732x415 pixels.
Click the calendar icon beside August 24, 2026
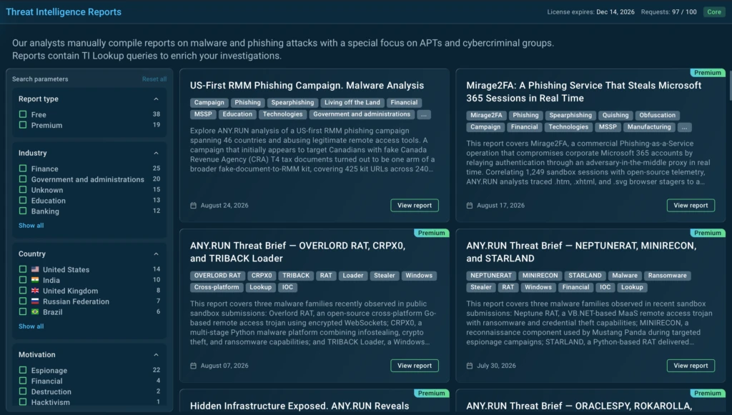click(x=193, y=206)
